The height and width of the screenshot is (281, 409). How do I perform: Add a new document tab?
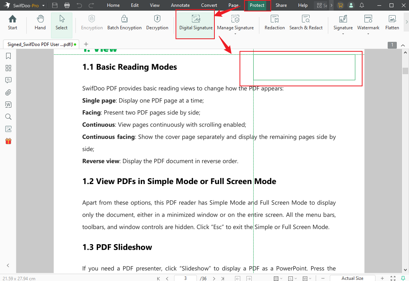coord(86,44)
